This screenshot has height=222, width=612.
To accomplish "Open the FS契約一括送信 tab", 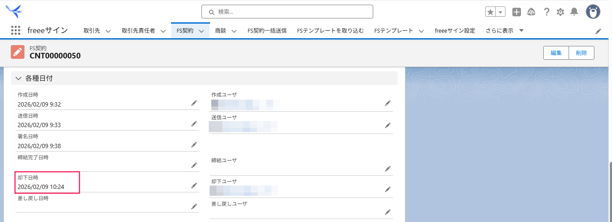I will pos(267,30).
